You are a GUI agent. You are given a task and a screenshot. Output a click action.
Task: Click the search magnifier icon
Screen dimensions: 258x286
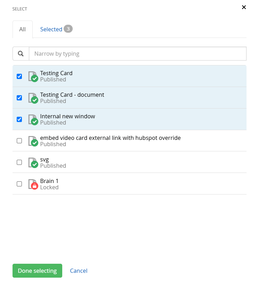click(21, 54)
